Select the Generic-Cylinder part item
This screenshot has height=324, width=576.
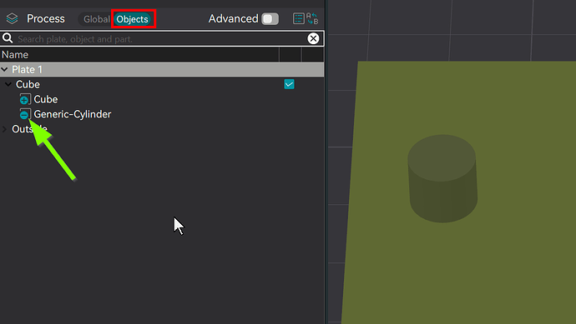coord(73,114)
